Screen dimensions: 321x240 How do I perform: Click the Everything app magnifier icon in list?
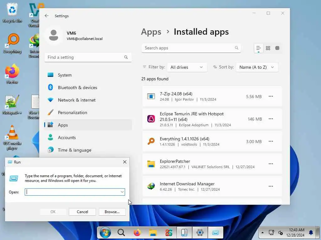151,141
